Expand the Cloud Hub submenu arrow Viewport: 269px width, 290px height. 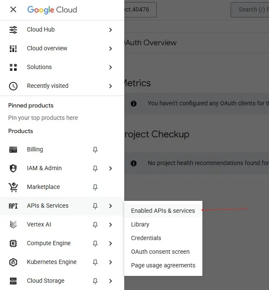point(111,30)
